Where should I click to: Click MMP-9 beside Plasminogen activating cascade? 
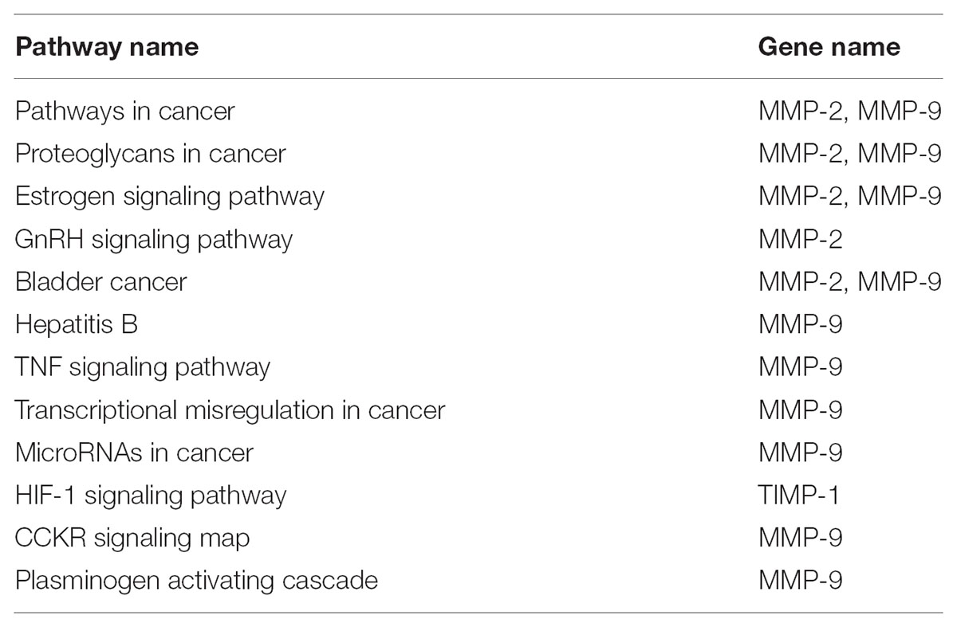pyautogui.click(x=800, y=581)
